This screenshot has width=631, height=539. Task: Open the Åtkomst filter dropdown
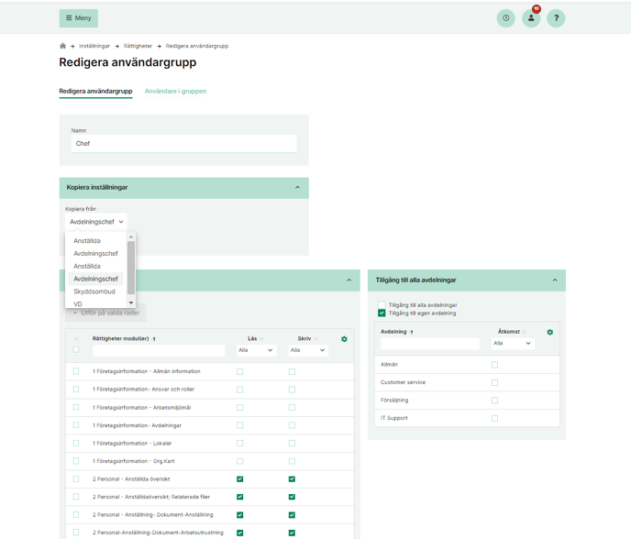pos(512,344)
